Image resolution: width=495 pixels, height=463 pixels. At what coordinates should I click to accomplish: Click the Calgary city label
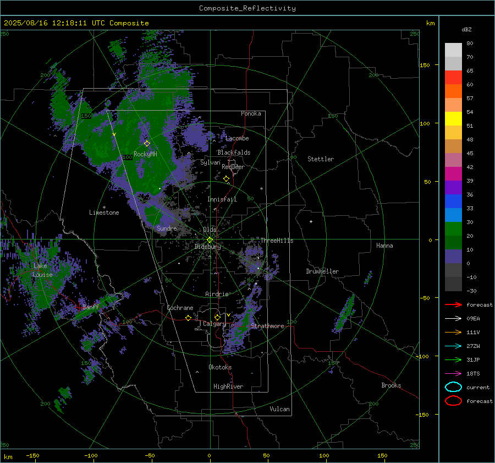215,324
